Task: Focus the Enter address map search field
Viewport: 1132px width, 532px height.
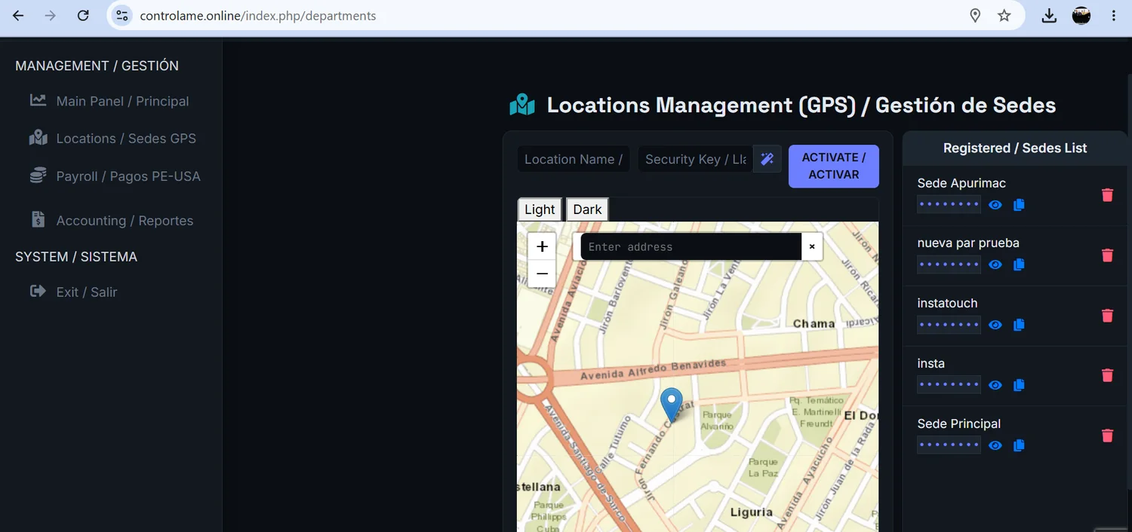Action: 691,246
